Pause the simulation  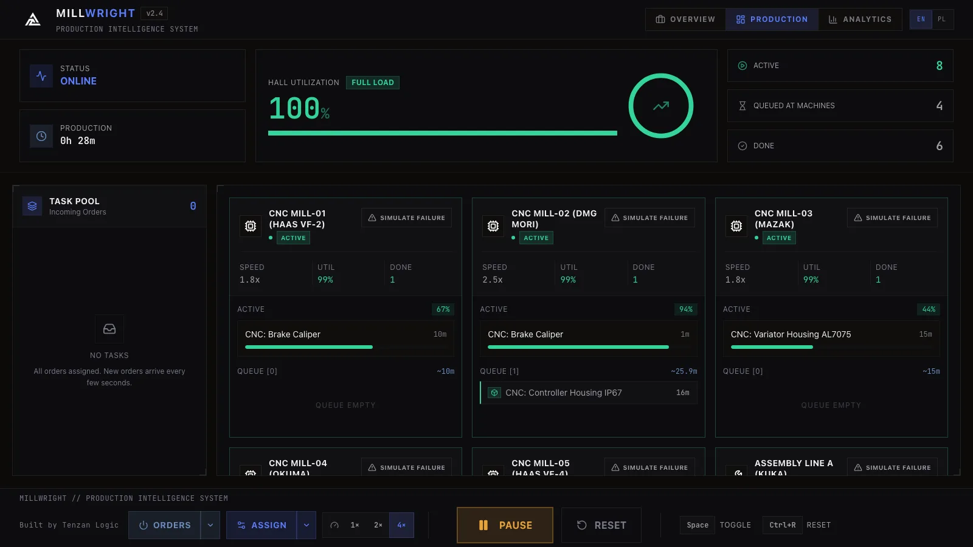(x=505, y=525)
